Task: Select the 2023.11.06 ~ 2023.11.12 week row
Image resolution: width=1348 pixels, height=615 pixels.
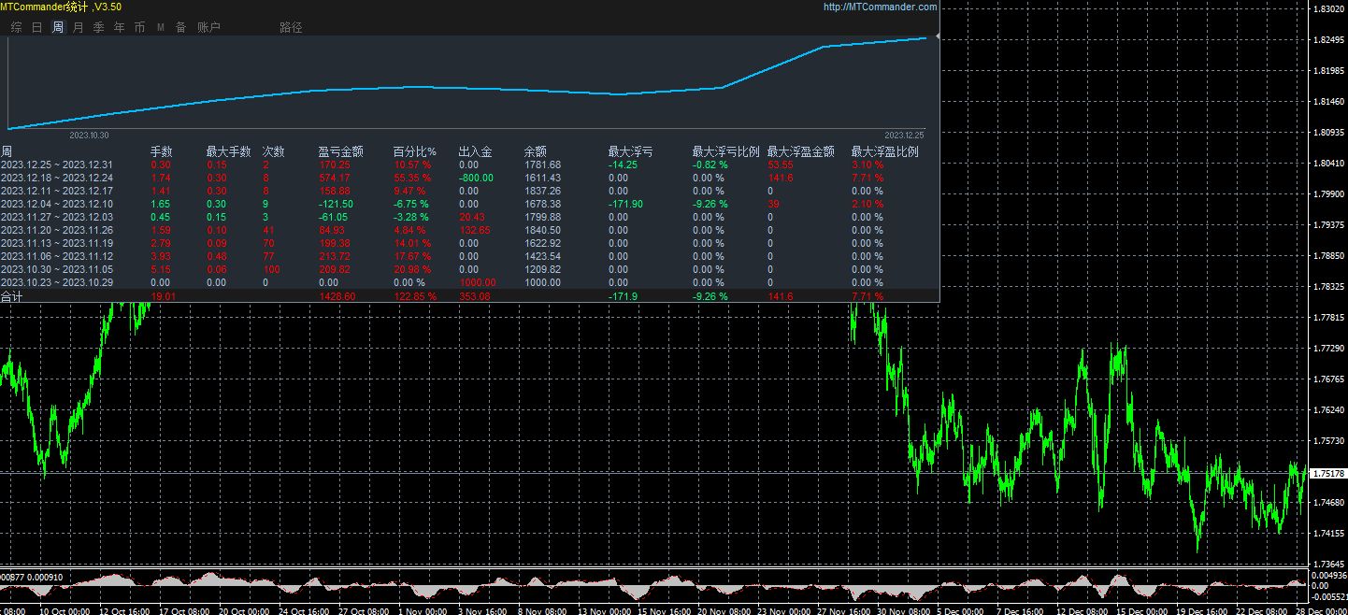Action: (x=470, y=256)
